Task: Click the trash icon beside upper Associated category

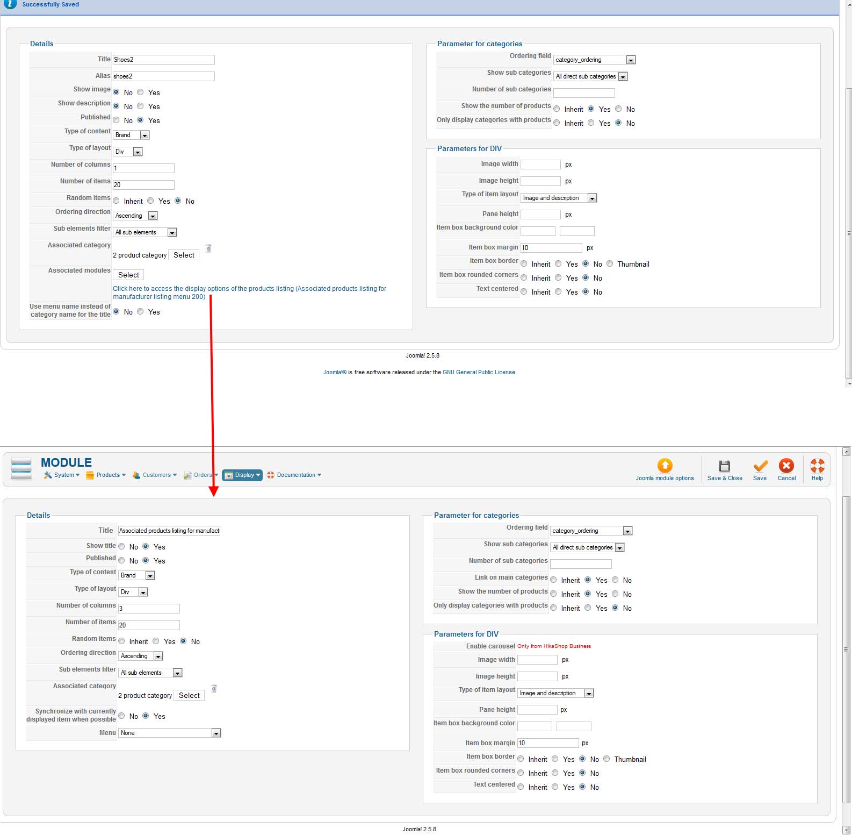Action: [208, 248]
